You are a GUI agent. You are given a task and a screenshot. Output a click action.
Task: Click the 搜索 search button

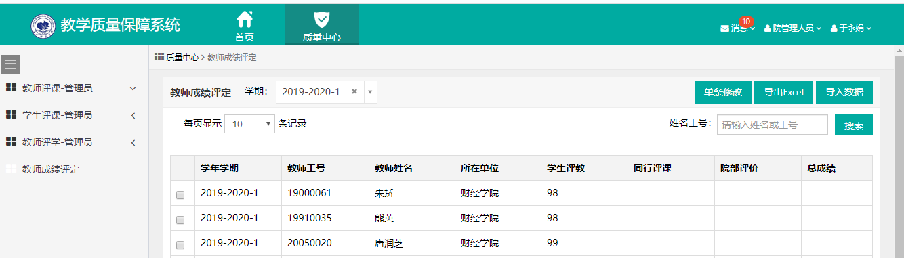point(854,125)
